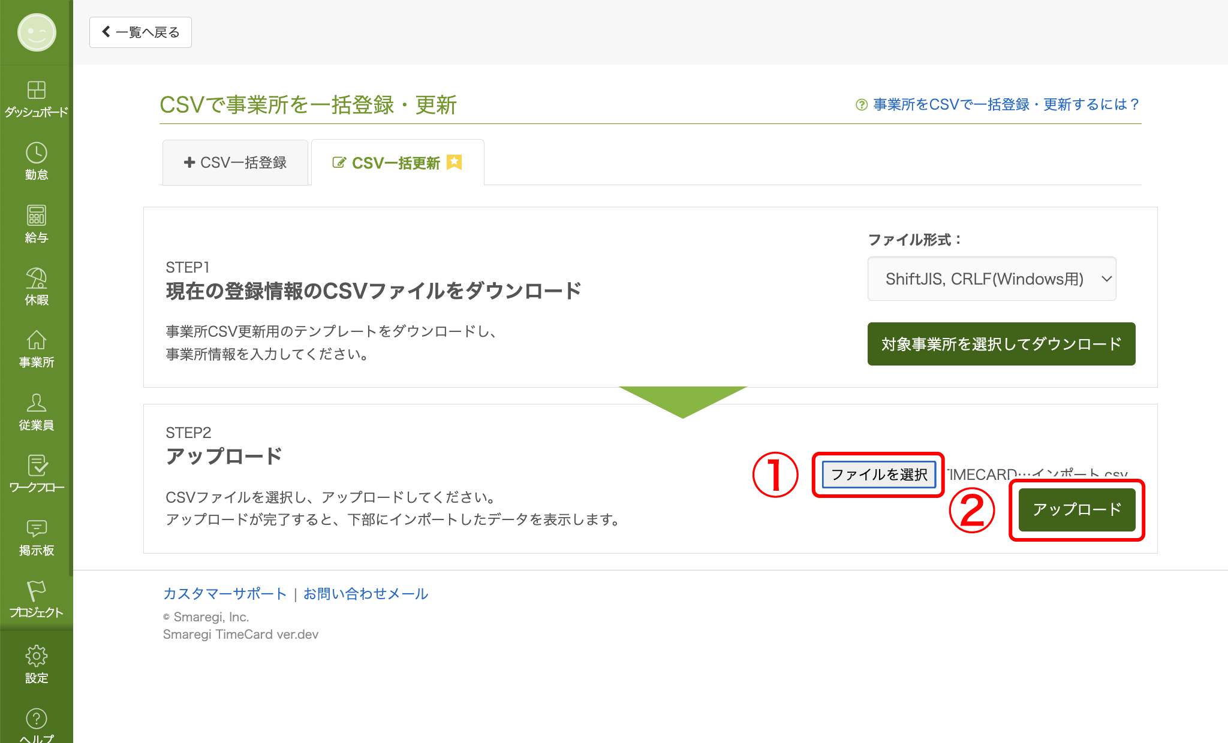This screenshot has width=1228, height=743.
Task: Go back with 一覧へ戻る button
Action: click(140, 32)
